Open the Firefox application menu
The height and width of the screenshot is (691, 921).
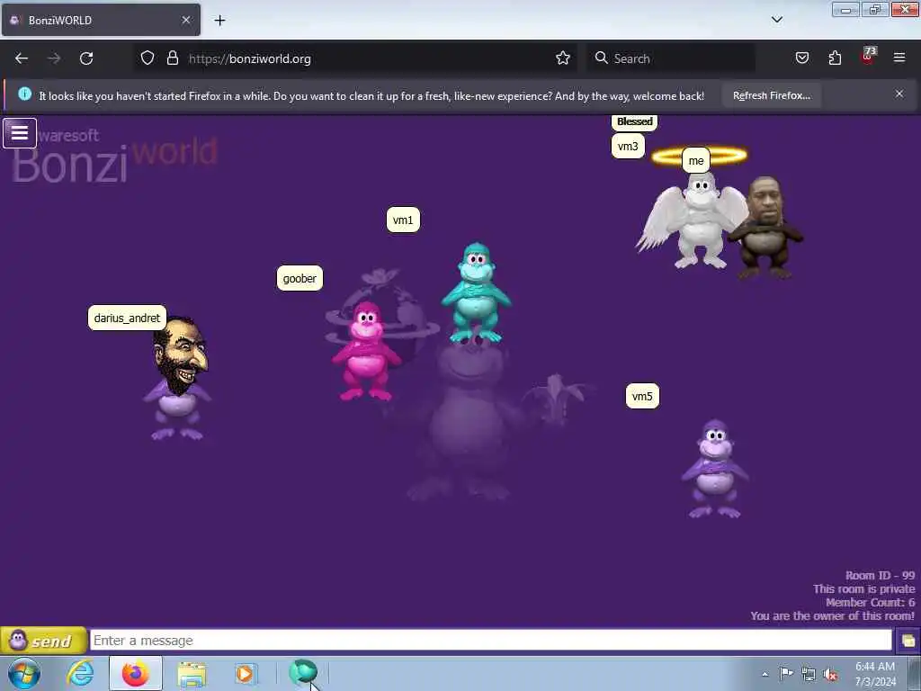pos(899,58)
